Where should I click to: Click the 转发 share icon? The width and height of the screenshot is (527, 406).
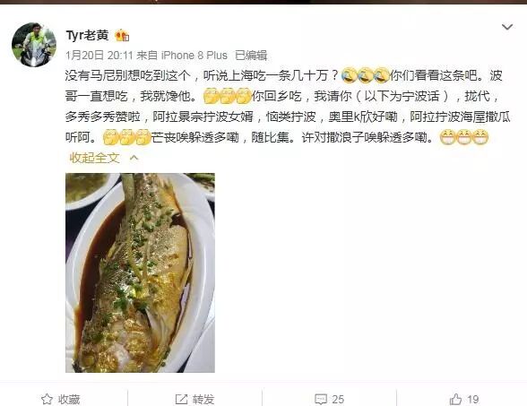pyautogui.click(x=181, y=400)
